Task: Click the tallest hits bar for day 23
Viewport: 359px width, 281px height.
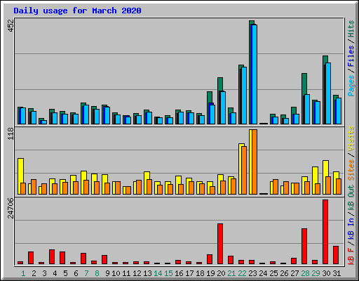Action: click(252, 72)
